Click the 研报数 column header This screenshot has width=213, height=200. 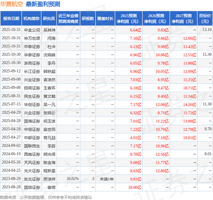[x=88, y=19]
